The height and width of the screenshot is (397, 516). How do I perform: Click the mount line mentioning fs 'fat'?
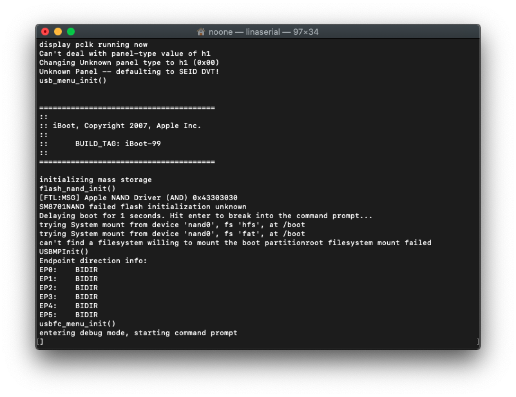pos(172,234)
